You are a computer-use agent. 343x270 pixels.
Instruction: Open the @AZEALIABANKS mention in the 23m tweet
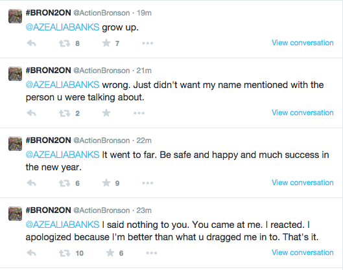62,225
